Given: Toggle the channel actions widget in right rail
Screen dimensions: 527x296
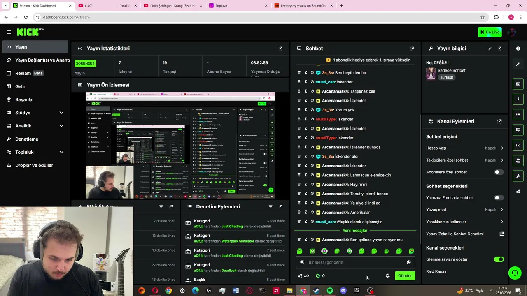Looking at the screenshot, I should click(x=518, y=160).
